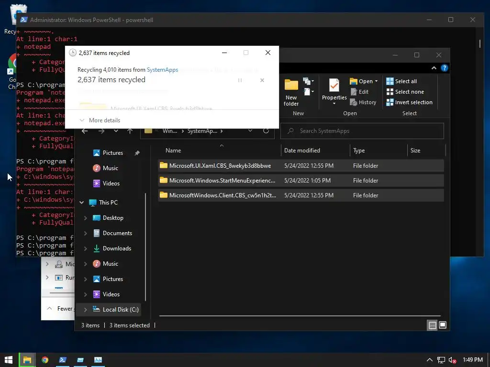
Task: Open the recent locations dropdown arrow
Action: coord(116,131)
